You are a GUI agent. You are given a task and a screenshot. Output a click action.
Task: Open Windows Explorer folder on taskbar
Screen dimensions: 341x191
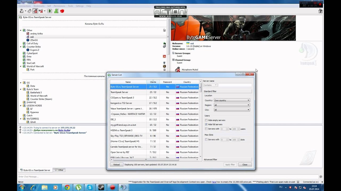pos(44,187)
